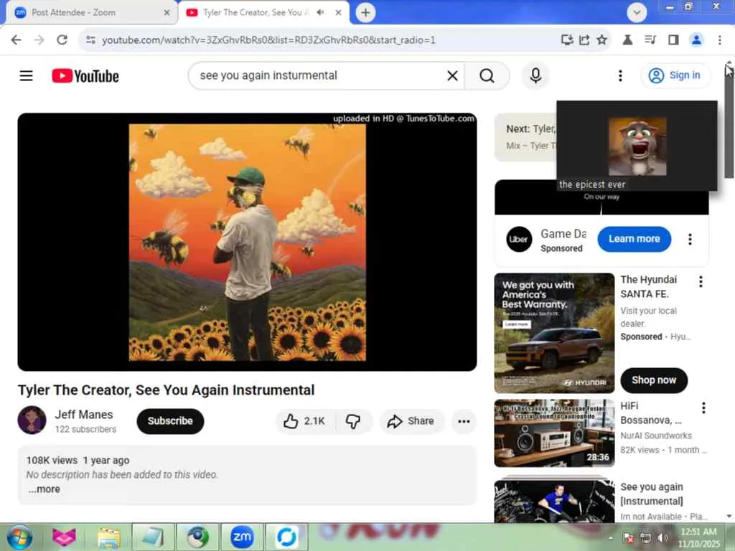Open the pink fox app in taskbar

[x=64, y=537]
